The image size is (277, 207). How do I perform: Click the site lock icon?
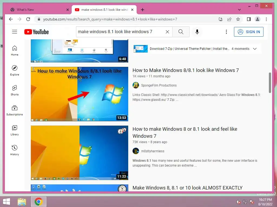[x=39, y=19]
